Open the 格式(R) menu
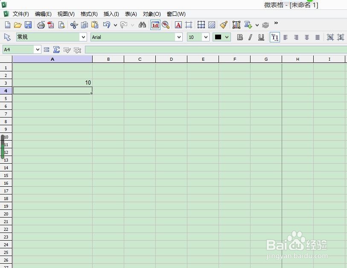The image size is (347, 268). (x=89, y=14)
